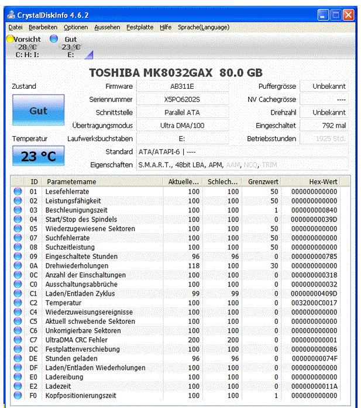Click status icon of Suchzeitleistung row
This screenshot has width=361, height=408.
coord(18,247)
